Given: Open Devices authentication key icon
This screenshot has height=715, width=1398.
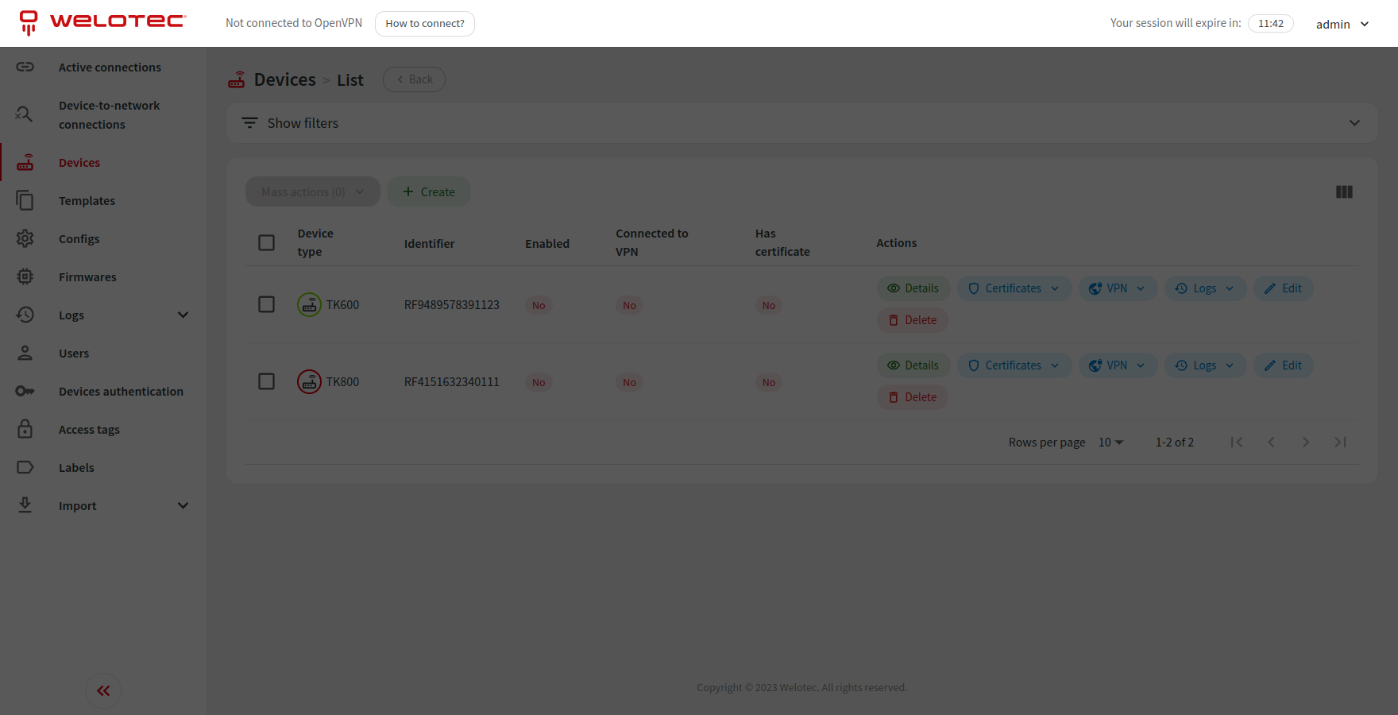Looking at the screenshot, I should tap(25, 392).
